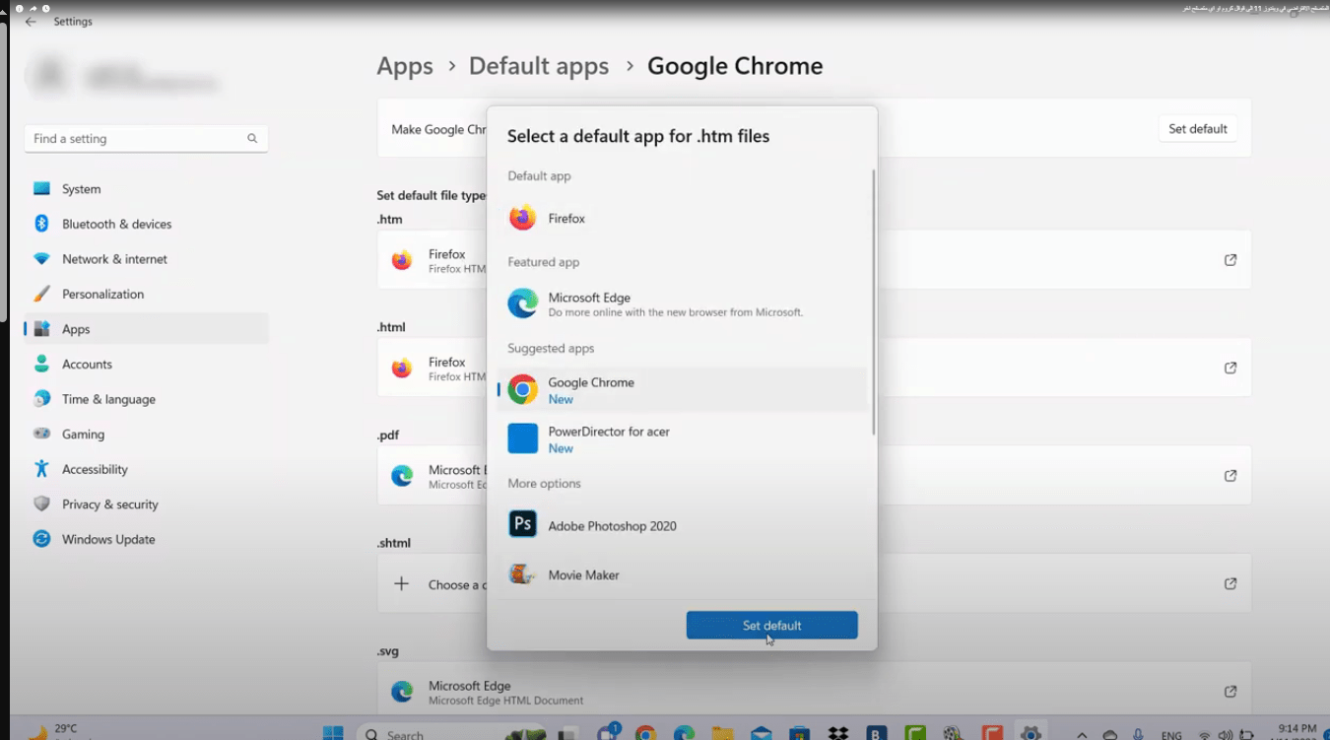Open Network & internet in the sidebar

click(x=146, y=259)
